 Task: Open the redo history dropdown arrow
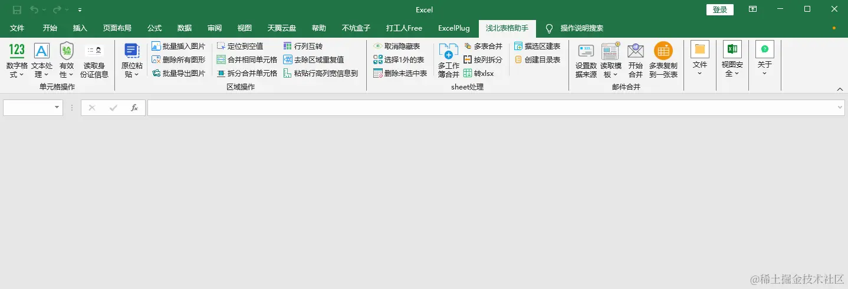tap(66, 10)
